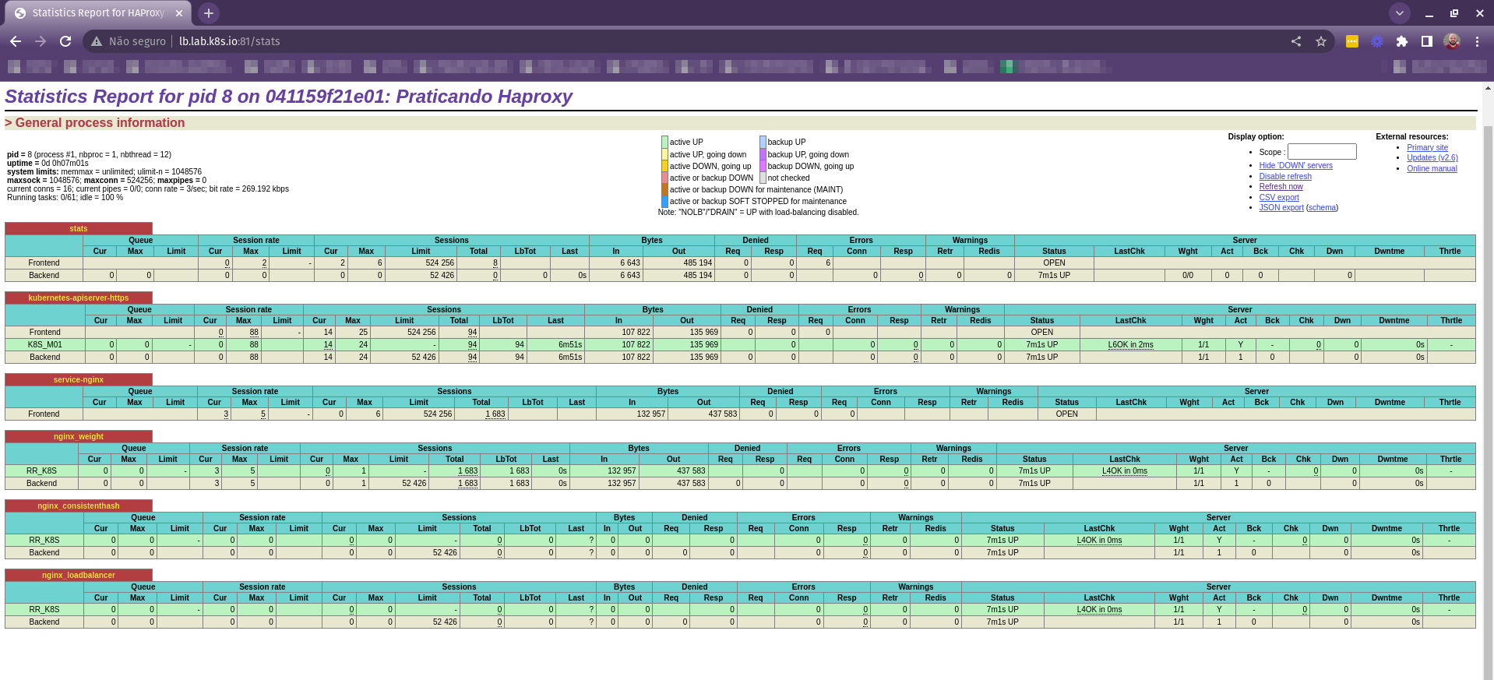Open a new tab with the plus button
Screen dimensions: 1494x680
[x=208, y=13]
